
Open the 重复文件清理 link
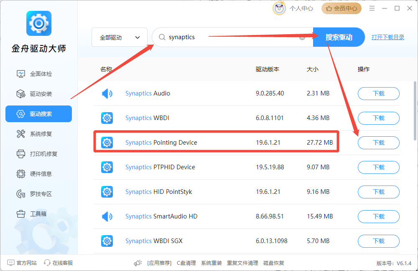pyautogui.click(x=242, y=263)
